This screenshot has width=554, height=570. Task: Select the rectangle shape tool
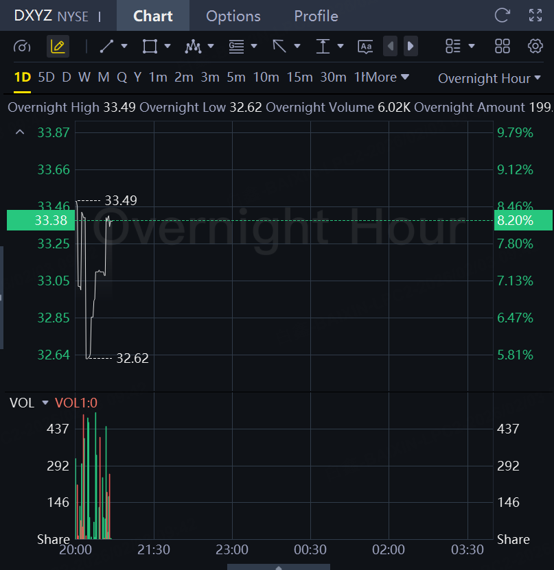149,47
